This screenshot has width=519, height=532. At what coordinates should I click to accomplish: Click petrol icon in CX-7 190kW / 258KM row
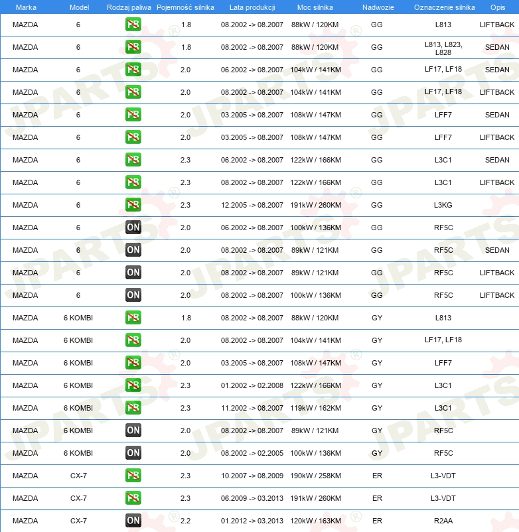click(133, 476)
